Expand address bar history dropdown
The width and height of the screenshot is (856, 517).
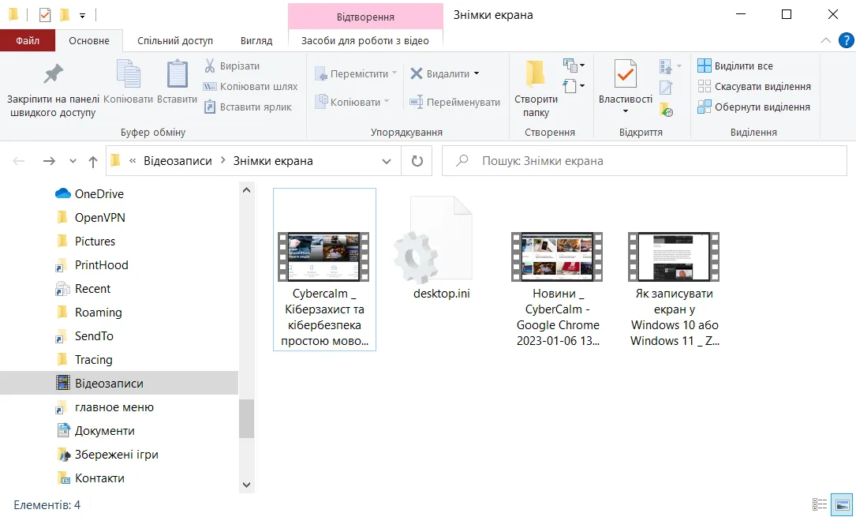click(x=387, y=161)
